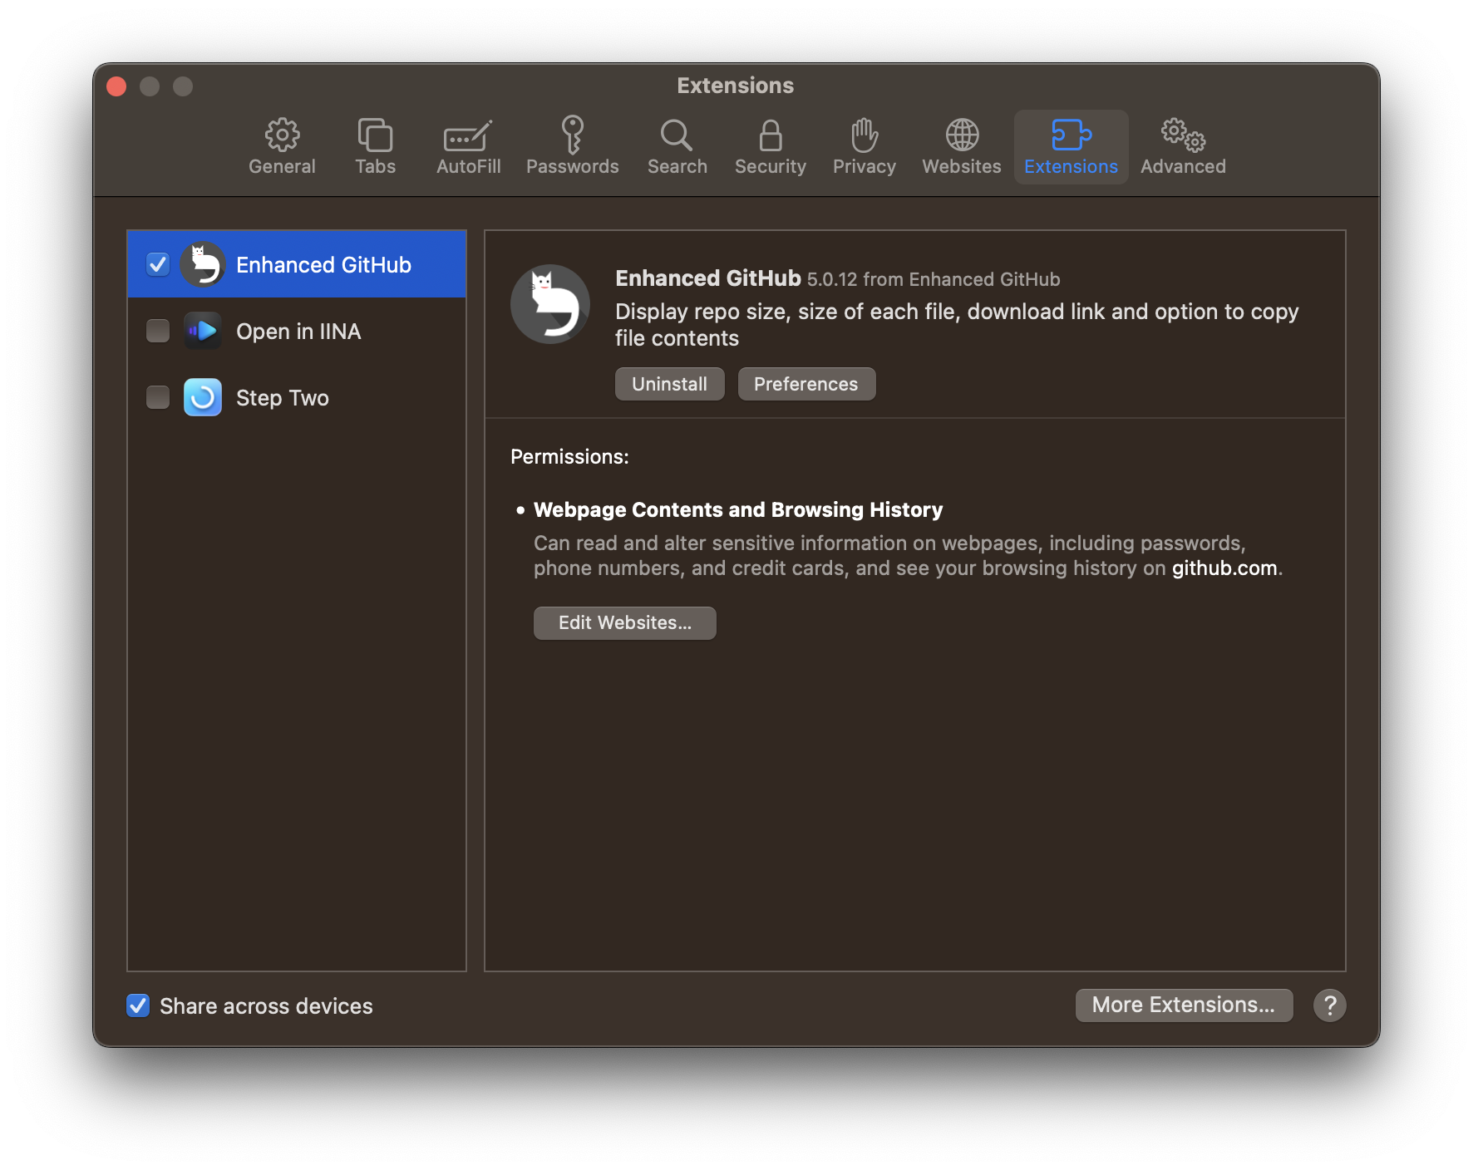Click large Enhanced GitHub logo in details
This screenshot has width=1473, height=1170.
[550, 304]
